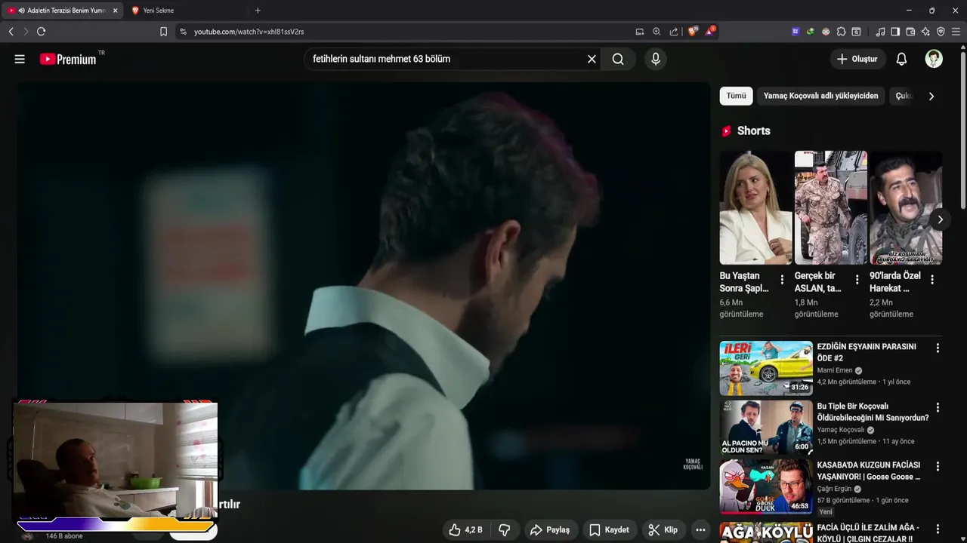The width and height of the screenshot is (967, 543).
Task: Dislike the video with thumbs-down
Action: coord(504,530)
